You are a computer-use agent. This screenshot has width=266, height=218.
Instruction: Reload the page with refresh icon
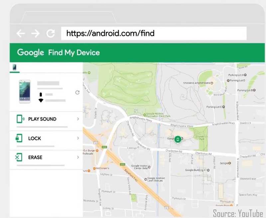point(51,33)
